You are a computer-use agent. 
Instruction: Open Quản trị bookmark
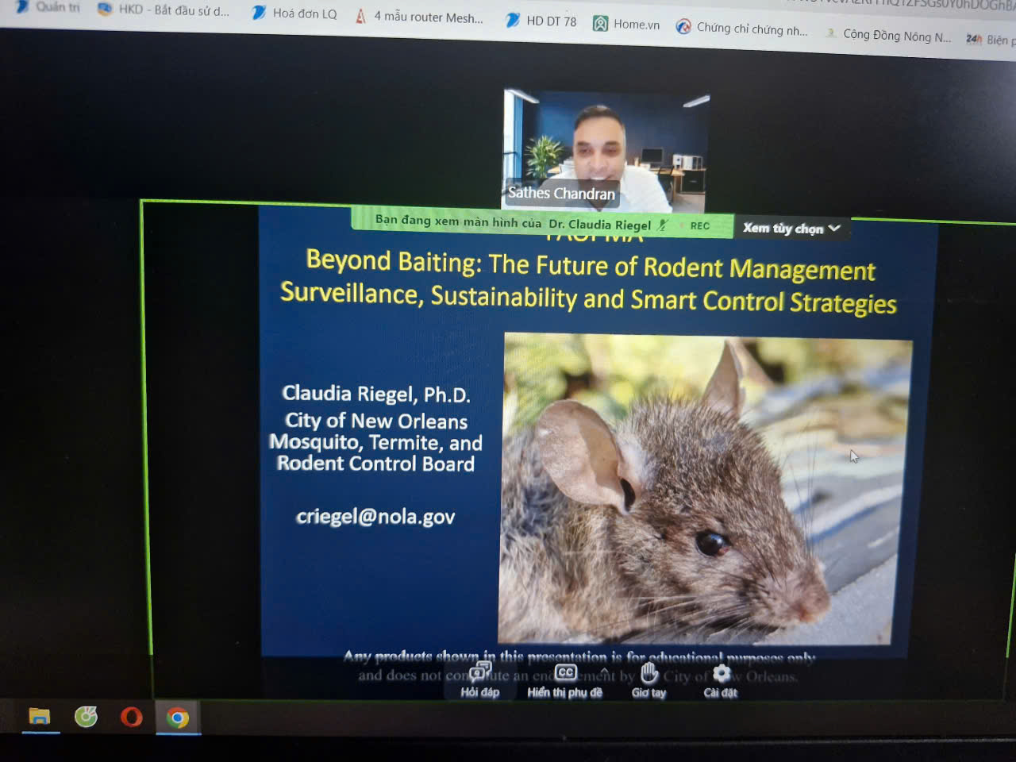[x=48, y=7]
